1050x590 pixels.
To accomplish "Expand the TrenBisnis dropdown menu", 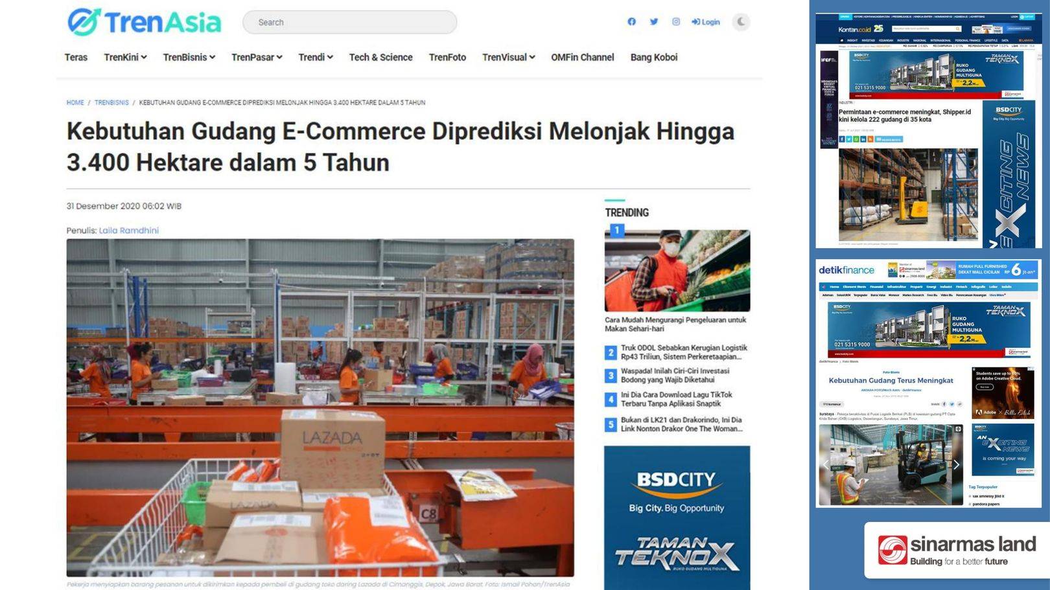I will click(x=189, y=57).
